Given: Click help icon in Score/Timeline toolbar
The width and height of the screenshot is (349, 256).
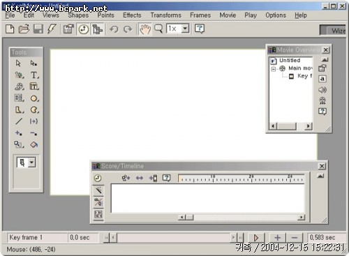Looking at the screenshot, I should coord(167,178).
